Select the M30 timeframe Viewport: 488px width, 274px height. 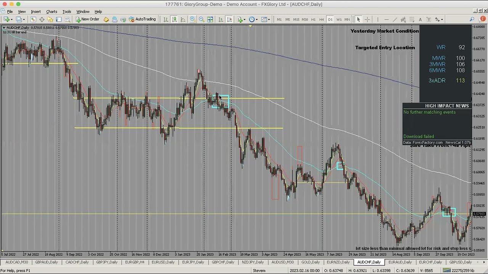point(305,19)
